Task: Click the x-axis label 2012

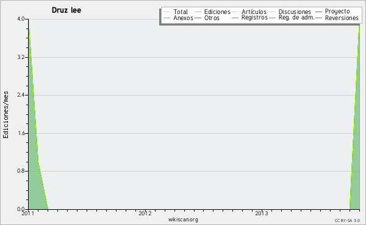Action: [x=145, y=213]
